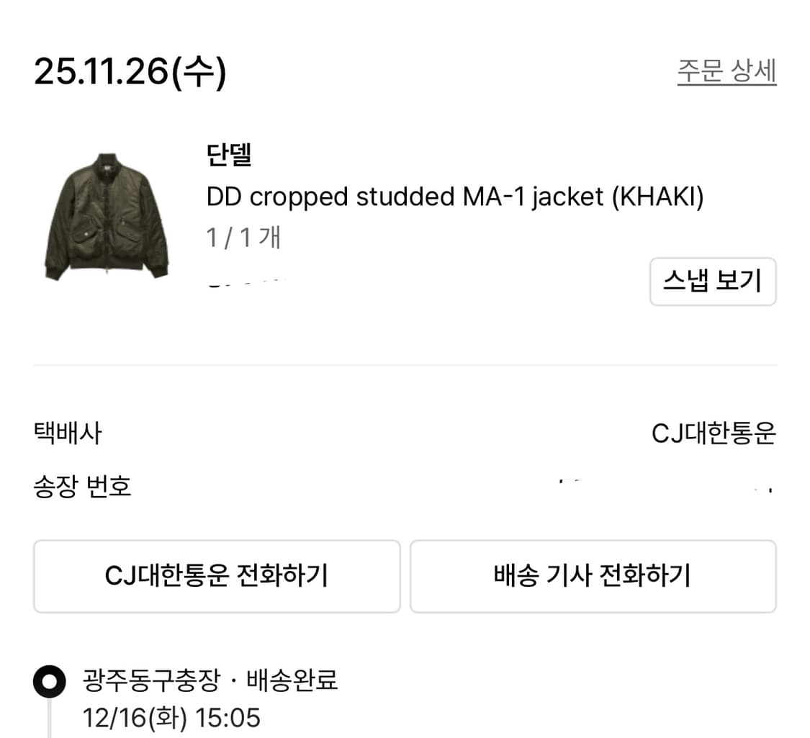The width and height of the screenshot is (810, 738).
Task: Open the 주문 상세 link
Action: coord(726,70)
